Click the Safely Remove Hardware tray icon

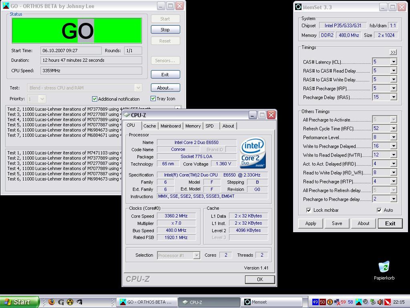[373, 302]
